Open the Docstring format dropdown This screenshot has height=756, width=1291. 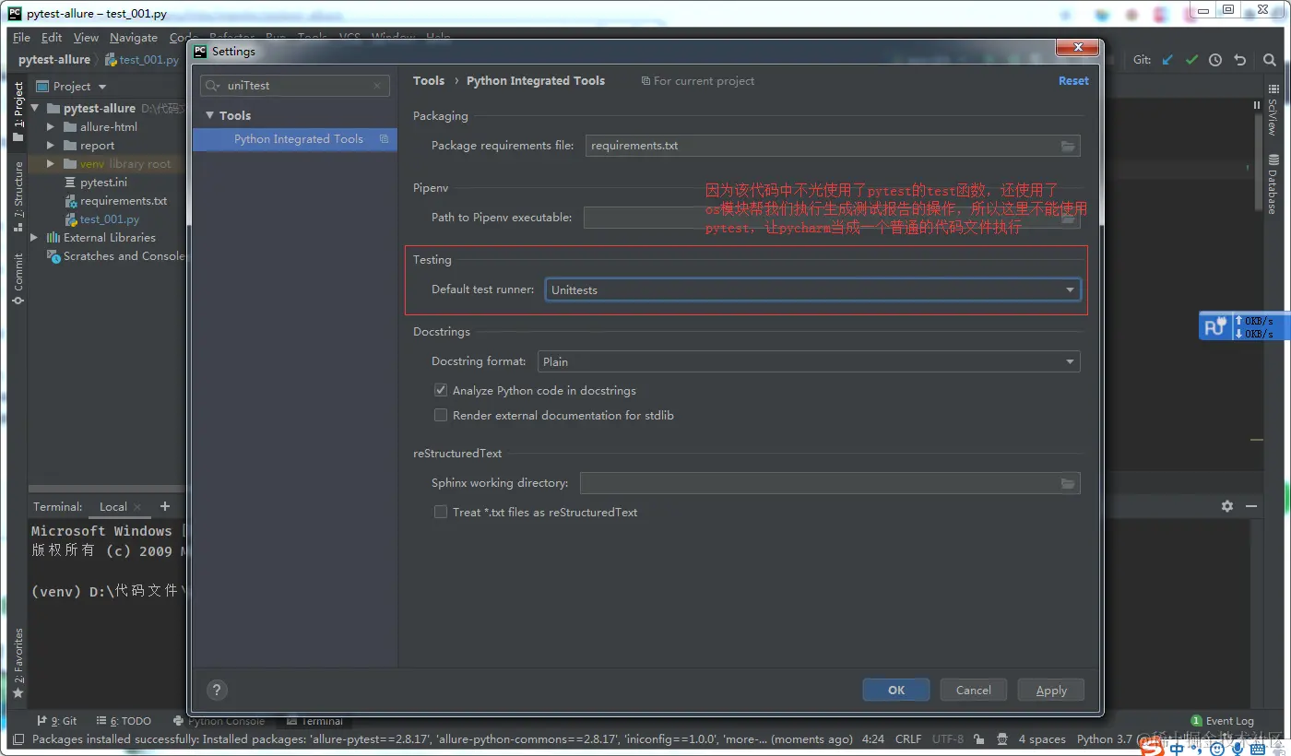pos(808,361)
